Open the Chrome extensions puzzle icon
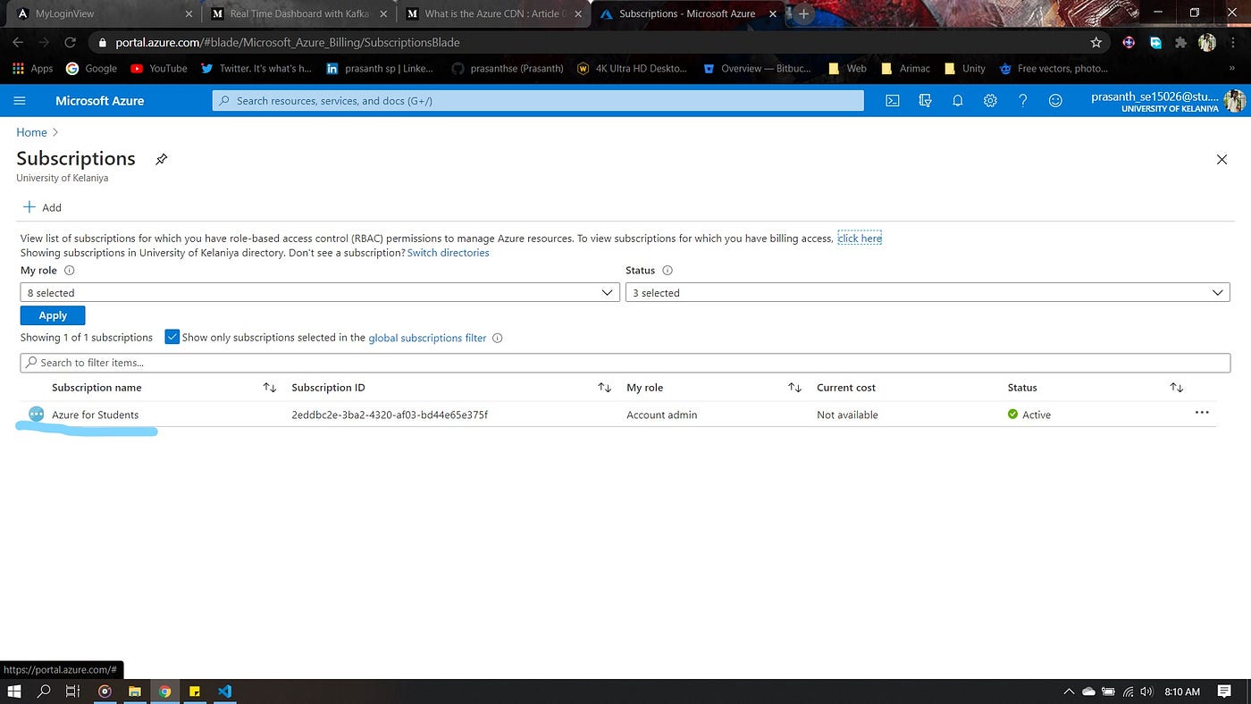The image size is (1251, 704). click(x=1182, y=42)
